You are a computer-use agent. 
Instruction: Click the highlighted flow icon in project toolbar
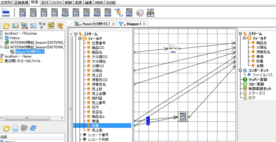[x=24, y=26]
